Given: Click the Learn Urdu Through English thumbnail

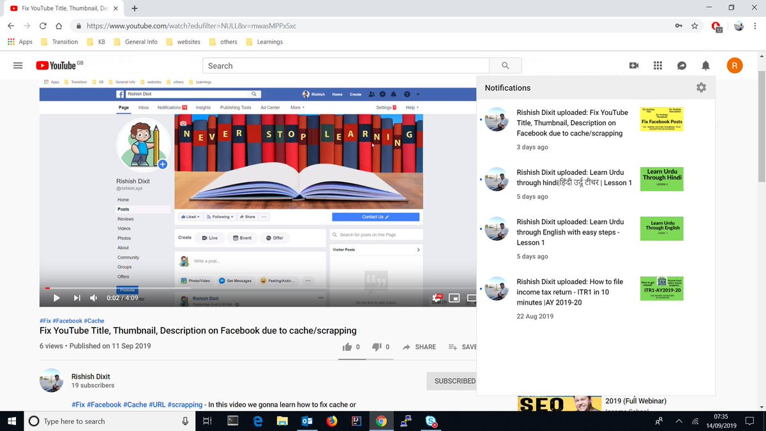Looking at the screenshot, I should [x=661, y=229].
